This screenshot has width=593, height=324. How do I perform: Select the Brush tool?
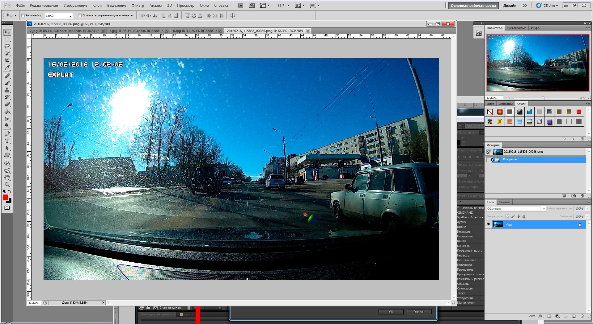(x=7, y=83)
